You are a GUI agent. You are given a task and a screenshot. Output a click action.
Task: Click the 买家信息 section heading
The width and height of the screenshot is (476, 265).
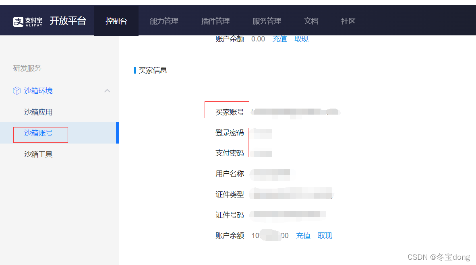(153, 70)
